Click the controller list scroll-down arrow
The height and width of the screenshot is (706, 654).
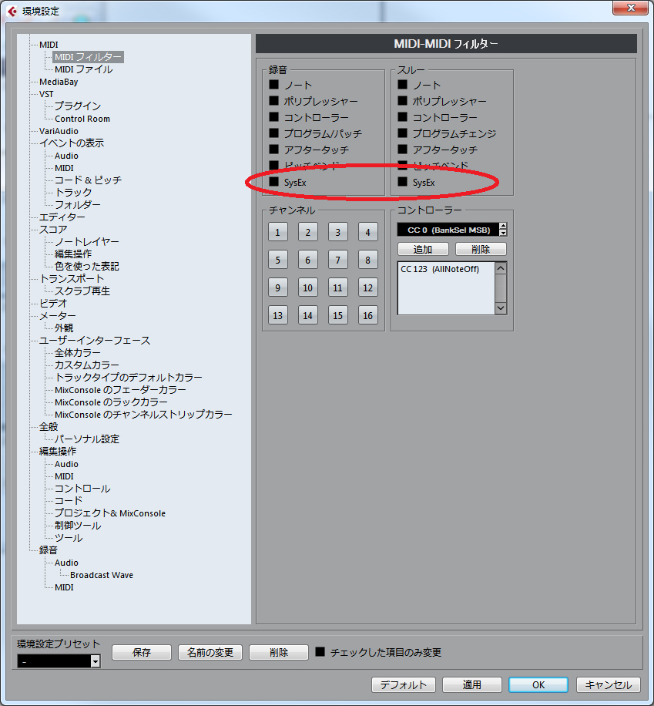pos(501,308)
